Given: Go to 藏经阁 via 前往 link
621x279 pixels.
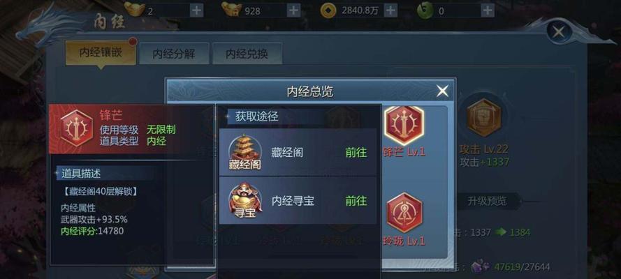Looking at the screenshot, I should click(356, 153).
